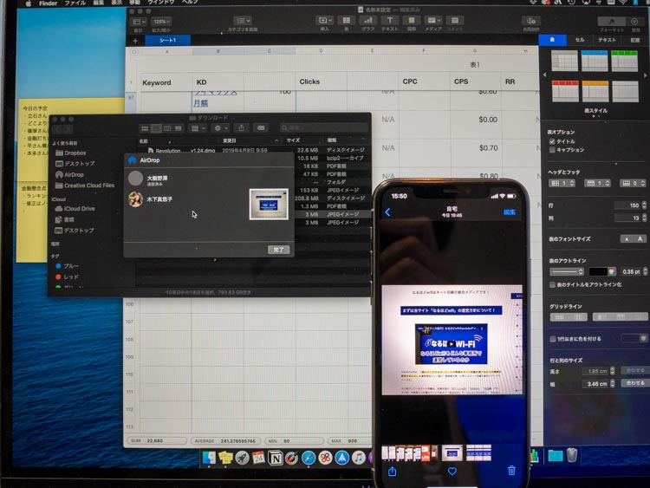Screen dimensions: 650x488
Task: Click the smaller A table font size button
Action: (627, 239)
